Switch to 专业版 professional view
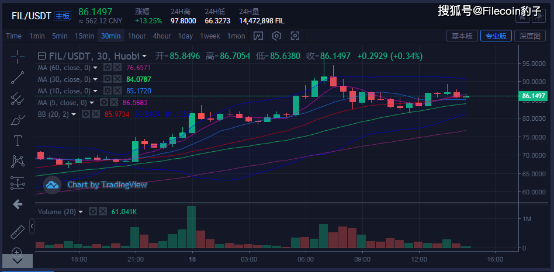 (x=496, y=36)
